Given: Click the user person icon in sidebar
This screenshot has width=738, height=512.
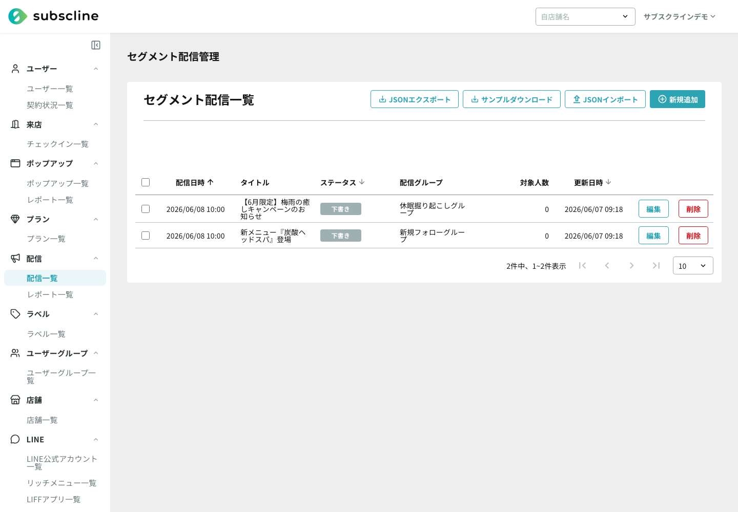Looking at the screenshot, I should pyautogui.click(x=15, y=69).
